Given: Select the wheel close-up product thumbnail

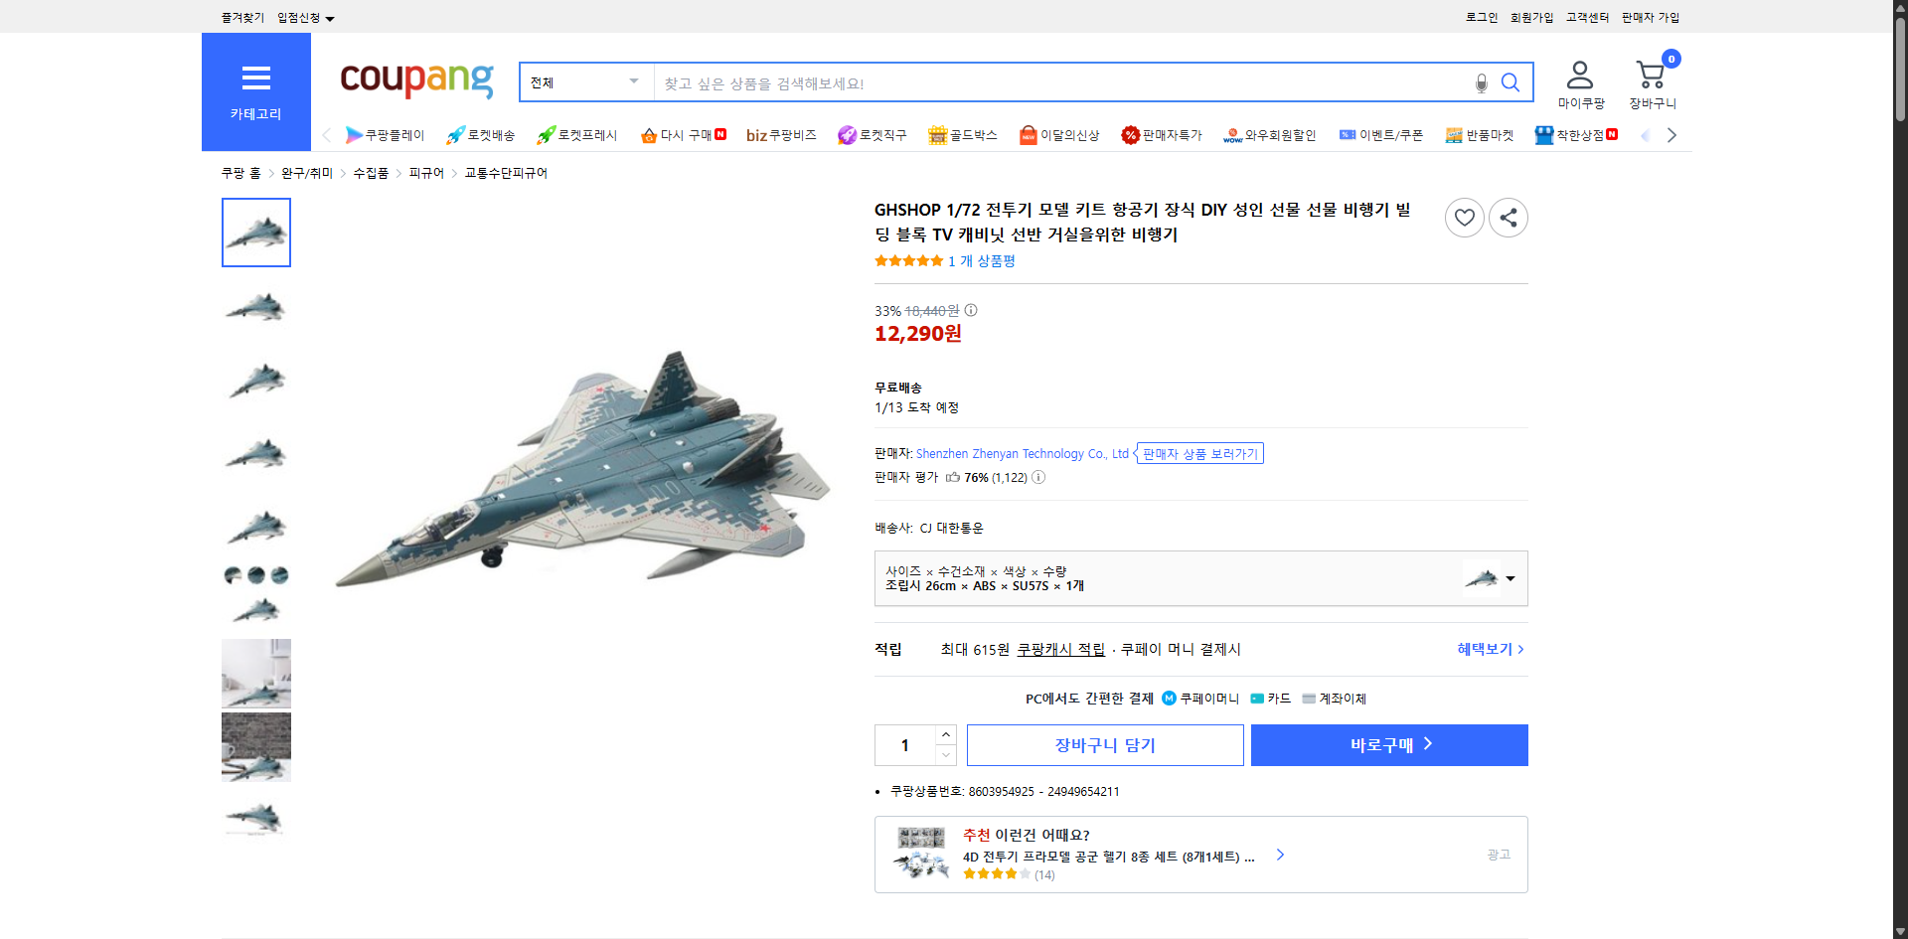Looking at the screenshot, I should click(x=255, y=574).
